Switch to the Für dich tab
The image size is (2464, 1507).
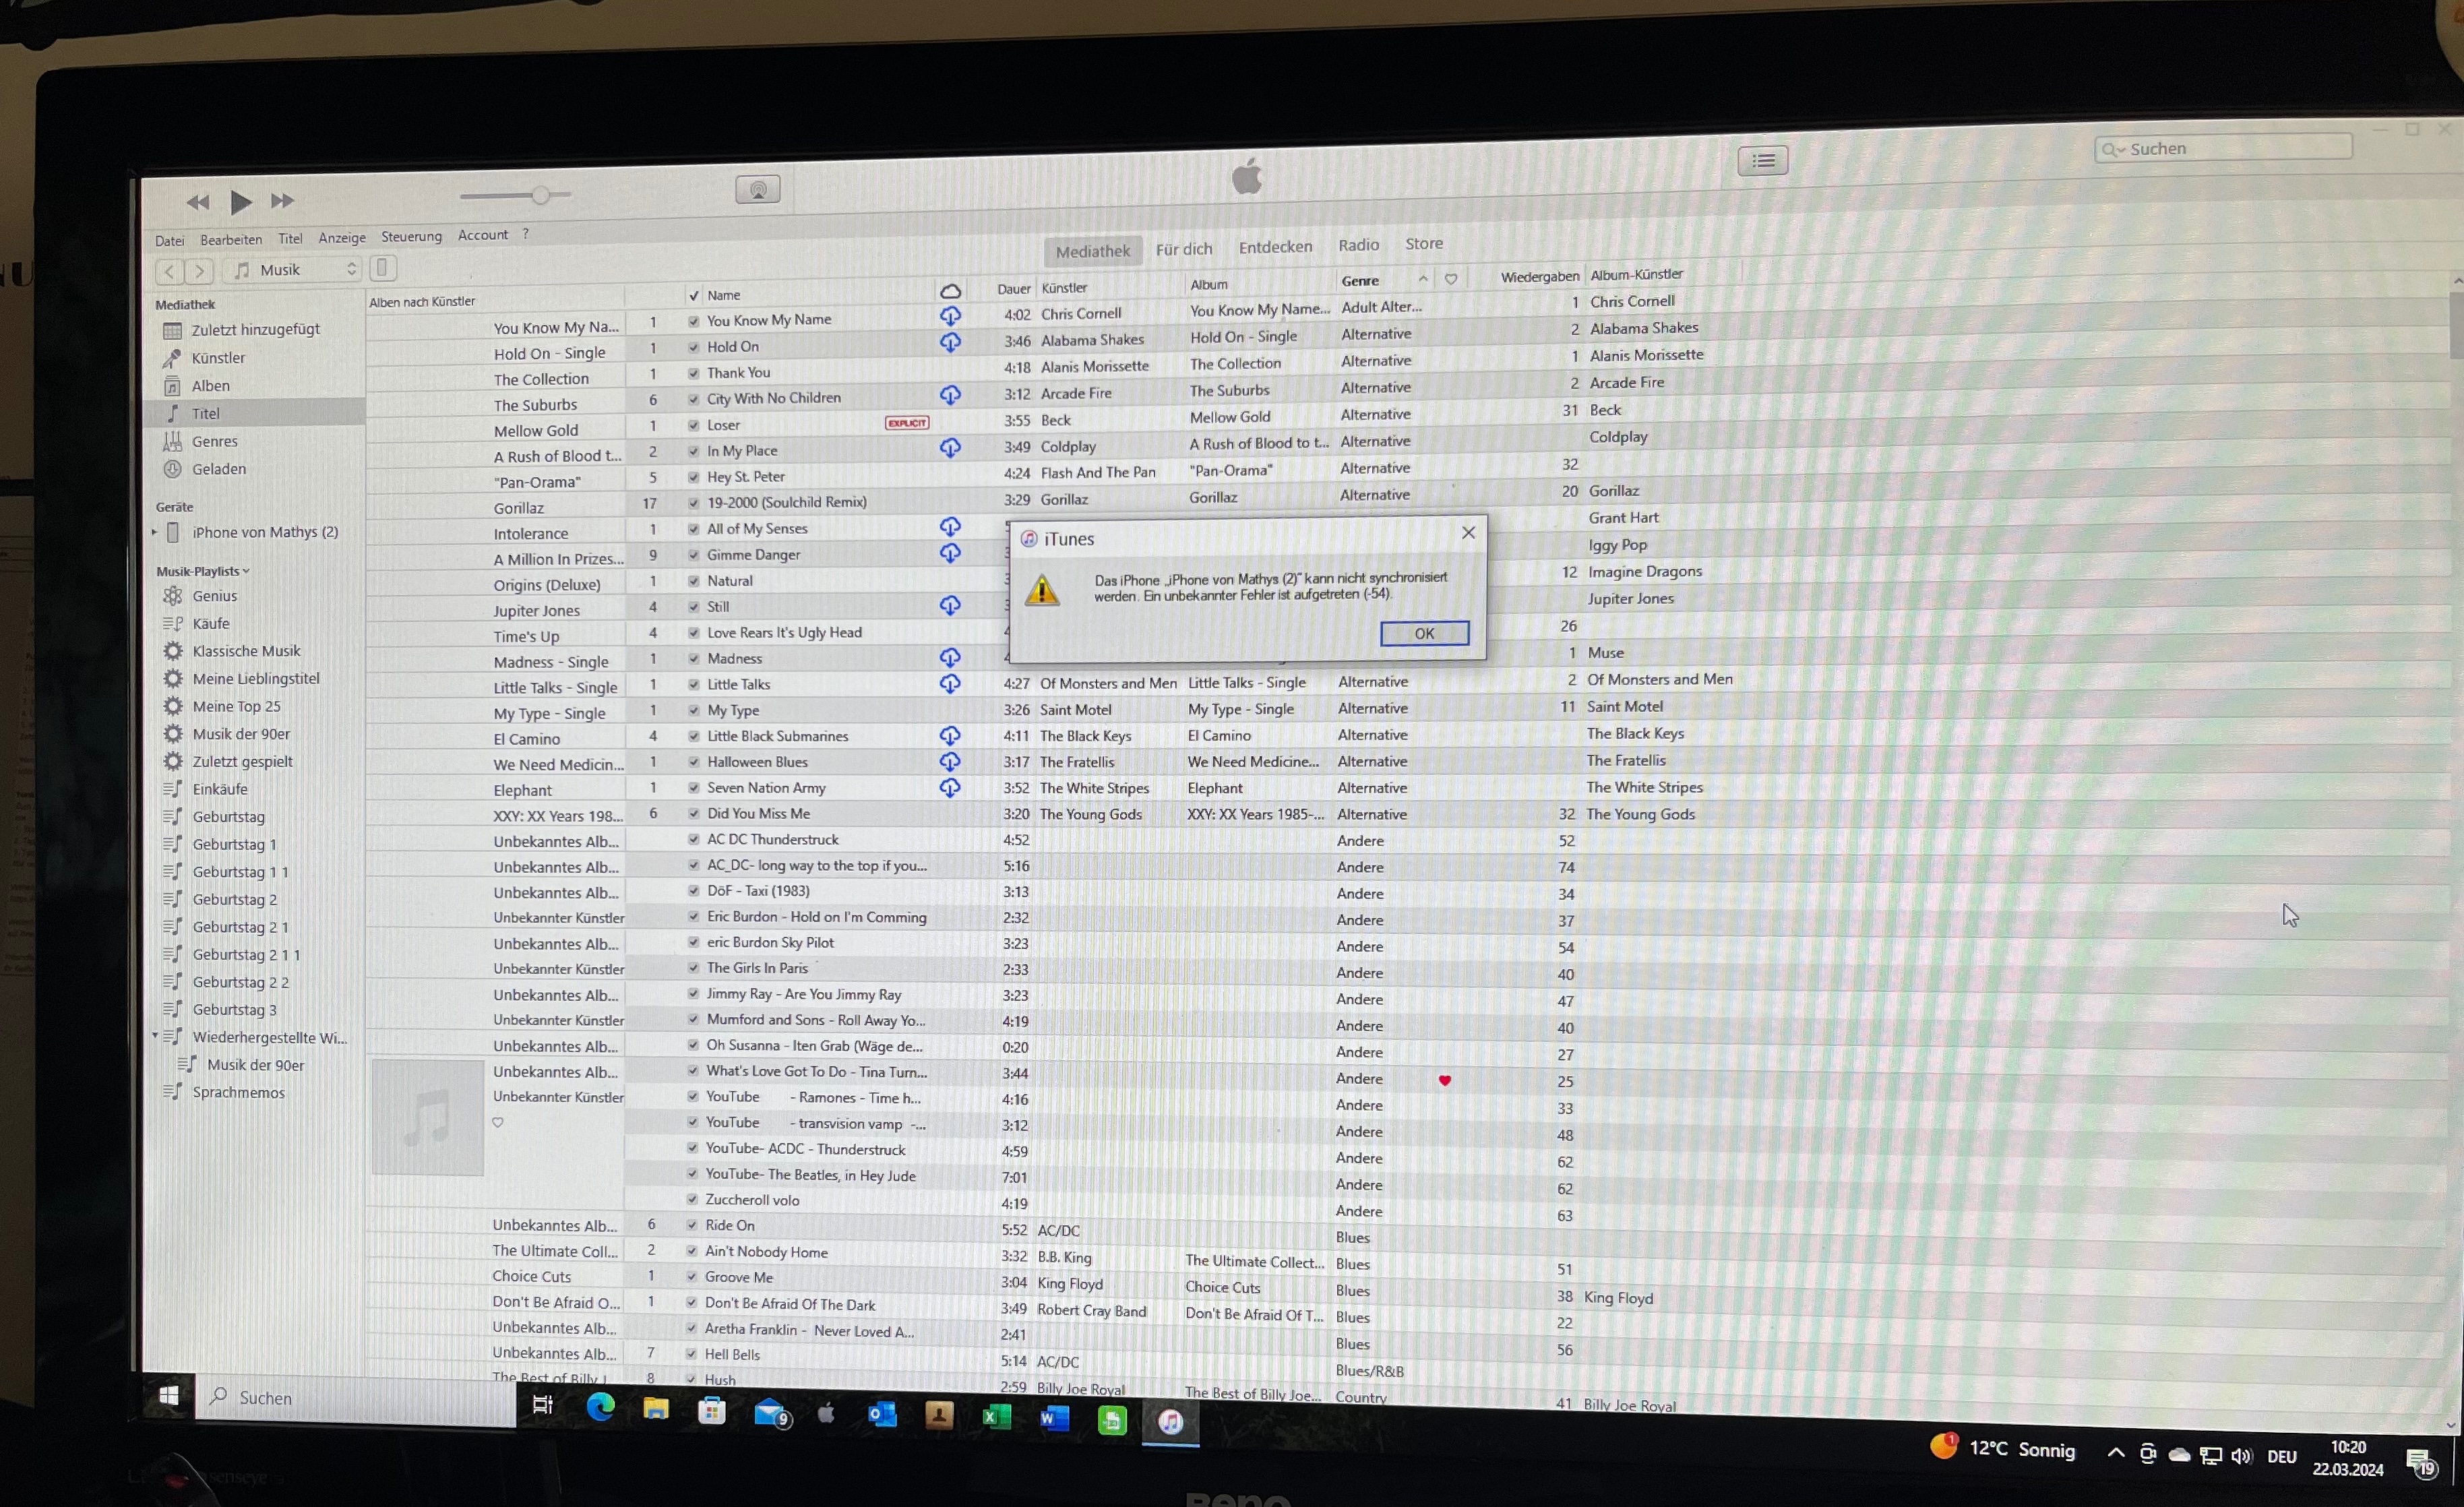pos(1183,249)
